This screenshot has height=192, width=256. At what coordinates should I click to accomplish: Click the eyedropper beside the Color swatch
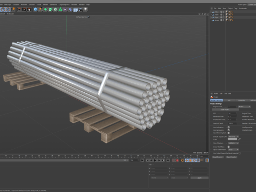[239, 139]
